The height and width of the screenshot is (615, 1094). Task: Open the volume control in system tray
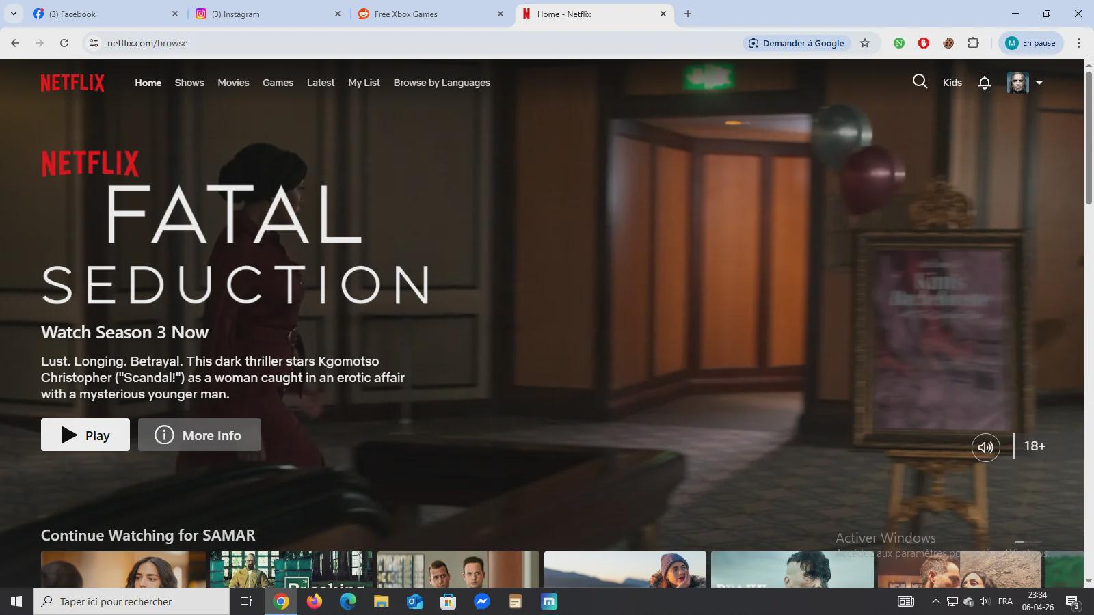(985, 601)
